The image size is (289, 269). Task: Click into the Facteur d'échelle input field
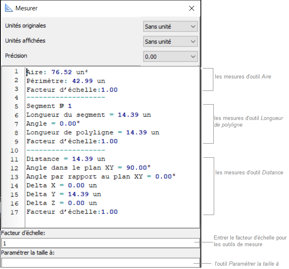100,243
